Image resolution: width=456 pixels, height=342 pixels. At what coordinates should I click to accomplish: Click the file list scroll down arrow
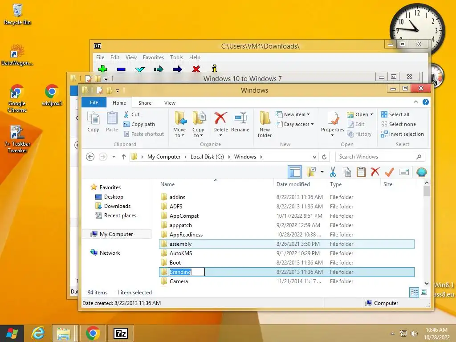(427, 283)
